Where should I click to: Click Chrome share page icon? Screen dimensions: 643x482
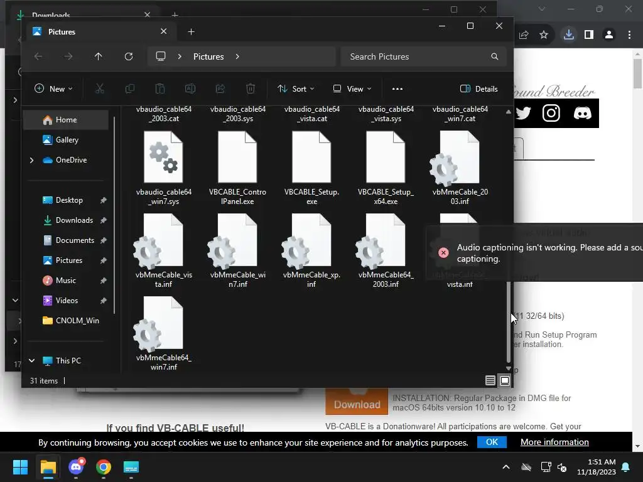click(524, 35)
